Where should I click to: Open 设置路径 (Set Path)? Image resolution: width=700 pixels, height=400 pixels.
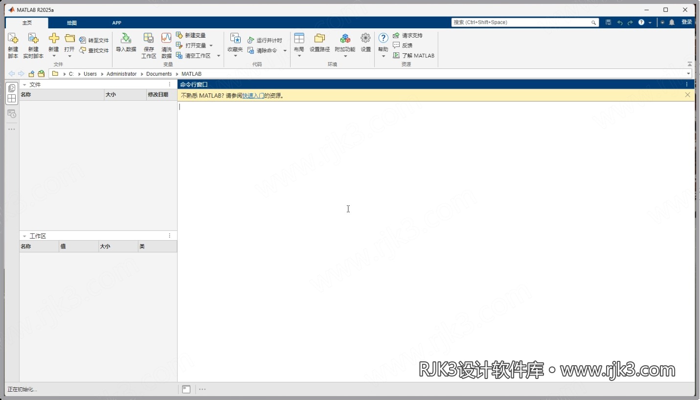(x=319, y=43)
